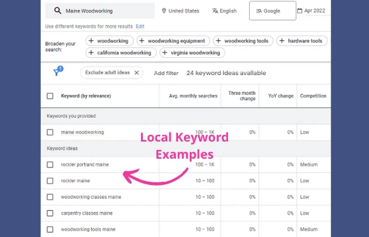Click the Exclude adult ideas filter chip
369x237 pixels.
111,72
